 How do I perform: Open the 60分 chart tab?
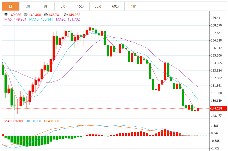pos(116,6)
